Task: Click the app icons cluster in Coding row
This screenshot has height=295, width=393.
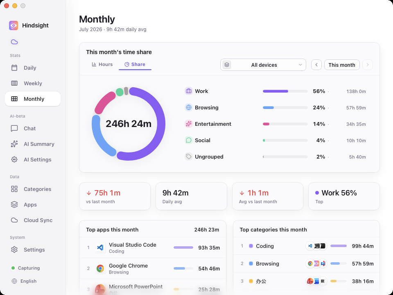Action: click(316, 246)
